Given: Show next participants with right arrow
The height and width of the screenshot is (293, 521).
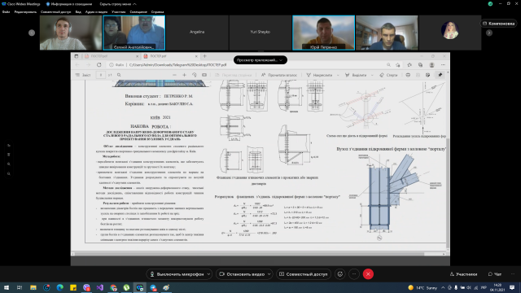Looking at the screenshot, I should pyautogui.click(x=489, y=33).
